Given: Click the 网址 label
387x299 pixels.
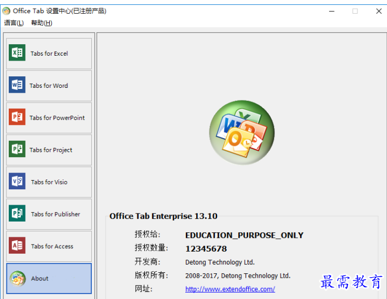Looking at the screenshot, I should (144, 289).
